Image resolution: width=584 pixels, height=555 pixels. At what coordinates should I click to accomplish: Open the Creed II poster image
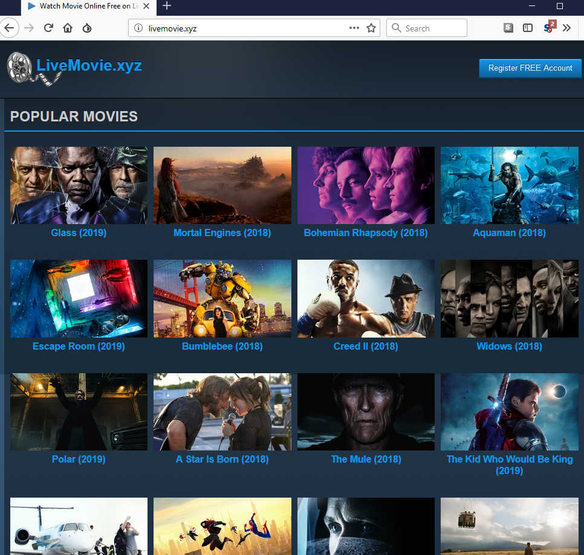(x=366, y=298)
